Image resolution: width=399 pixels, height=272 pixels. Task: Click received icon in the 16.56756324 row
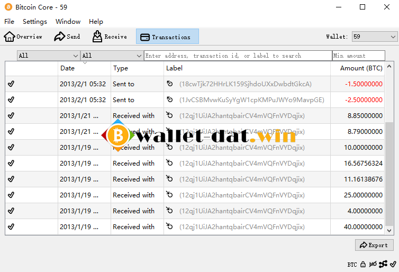pos(169,162)
